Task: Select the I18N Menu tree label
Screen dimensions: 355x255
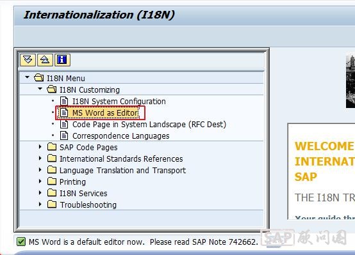Action: 66,79
